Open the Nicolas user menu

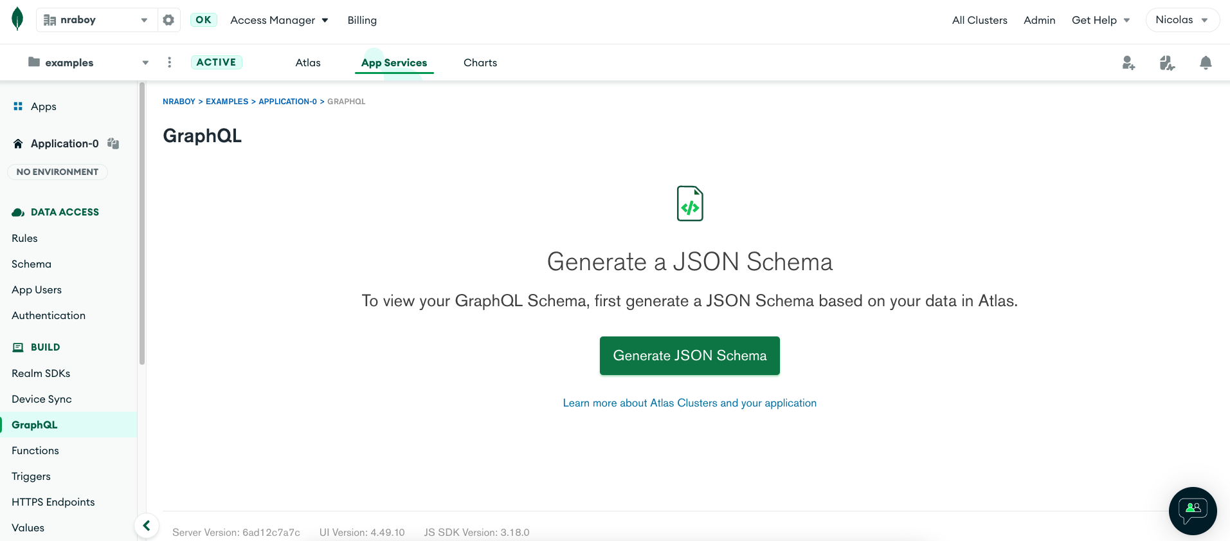1182,20
